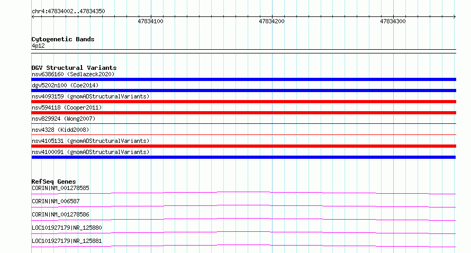
Task: Click the thin blue line under nsv829924
Action: tap(243, 123)
